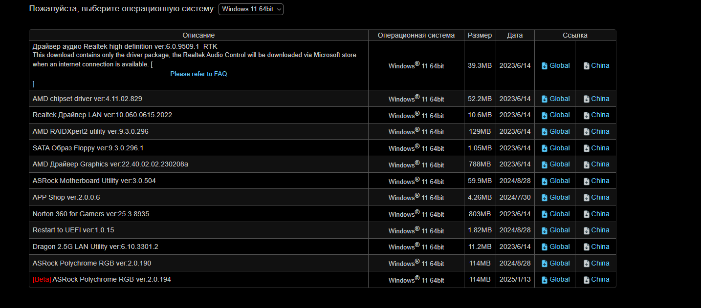The width and height of the screenshot is (701, 308).
Task: Select the Dragon 2.5G LAN Utility text
Action: tap(95, 246)
